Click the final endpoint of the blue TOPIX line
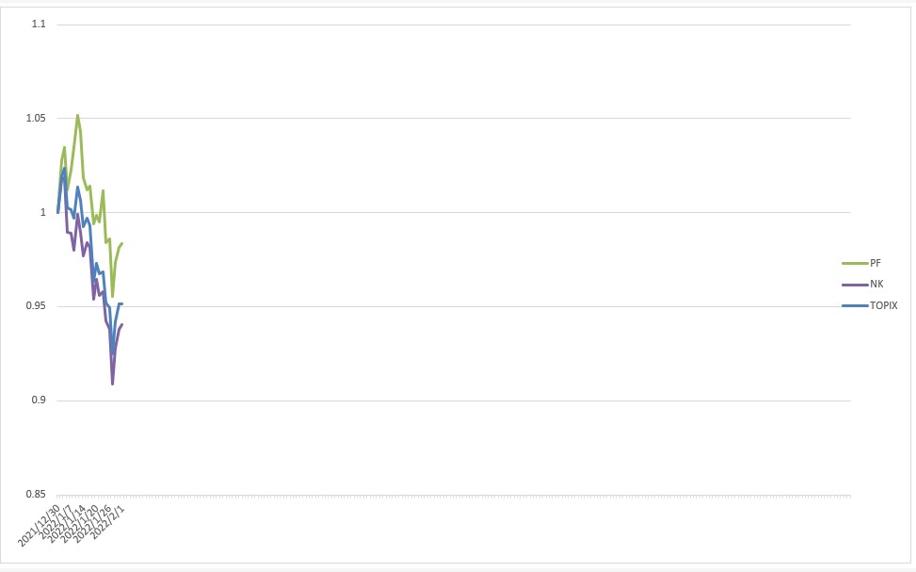 tap(121, 303)
